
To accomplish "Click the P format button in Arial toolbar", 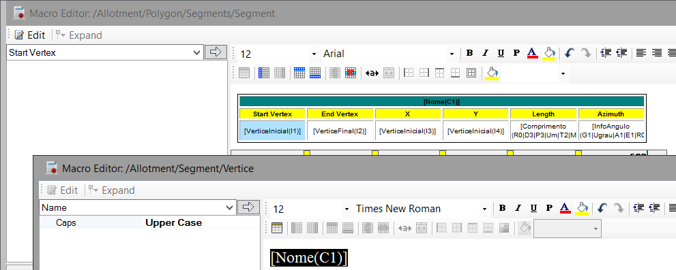I will coord(516,53).
